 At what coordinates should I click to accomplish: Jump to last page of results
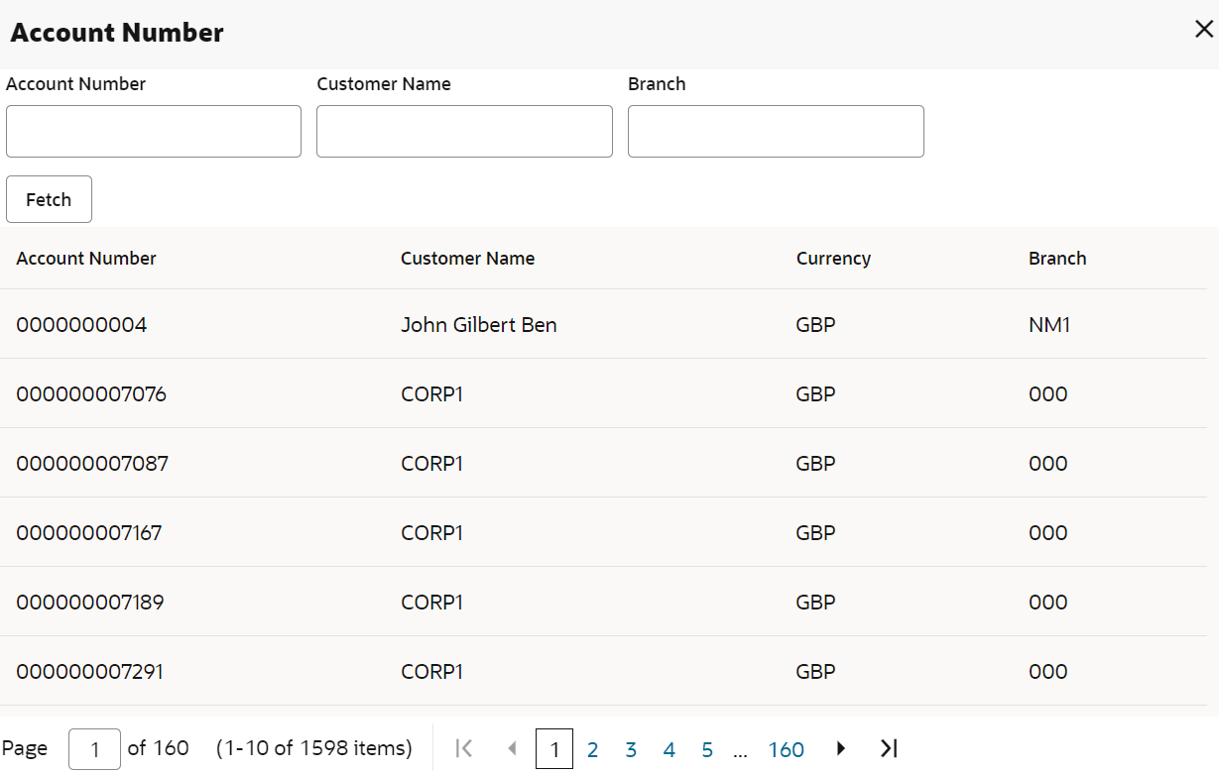pyautogui.click(x=889, y=749)
